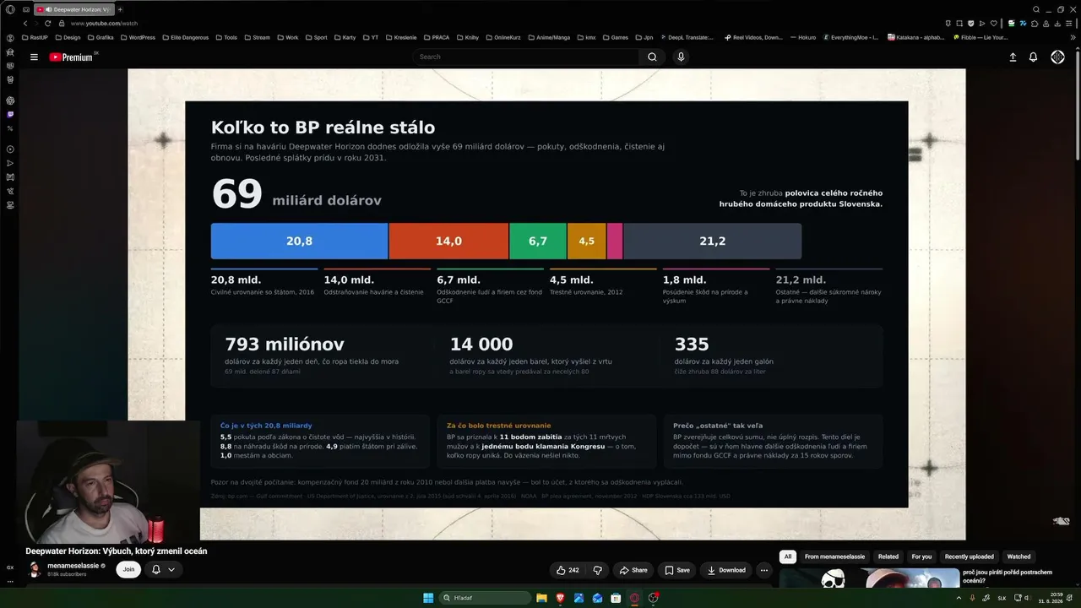Open the EverythingMoe bookmark

[850, 37]
